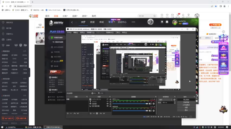
Task: Open 视频 dropdown in Douyu navigation
Action: (x=75, y=16)
